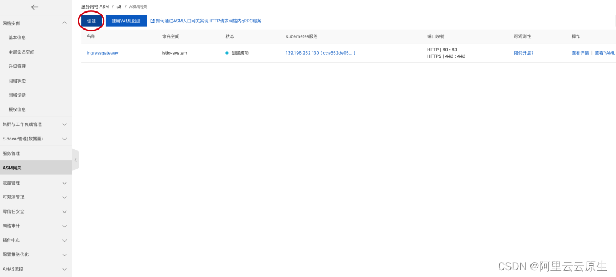This screenshot has width=616, height=277.
Task: Click 查看详情 for ingressgateway
Action: [x=580, y=53]
